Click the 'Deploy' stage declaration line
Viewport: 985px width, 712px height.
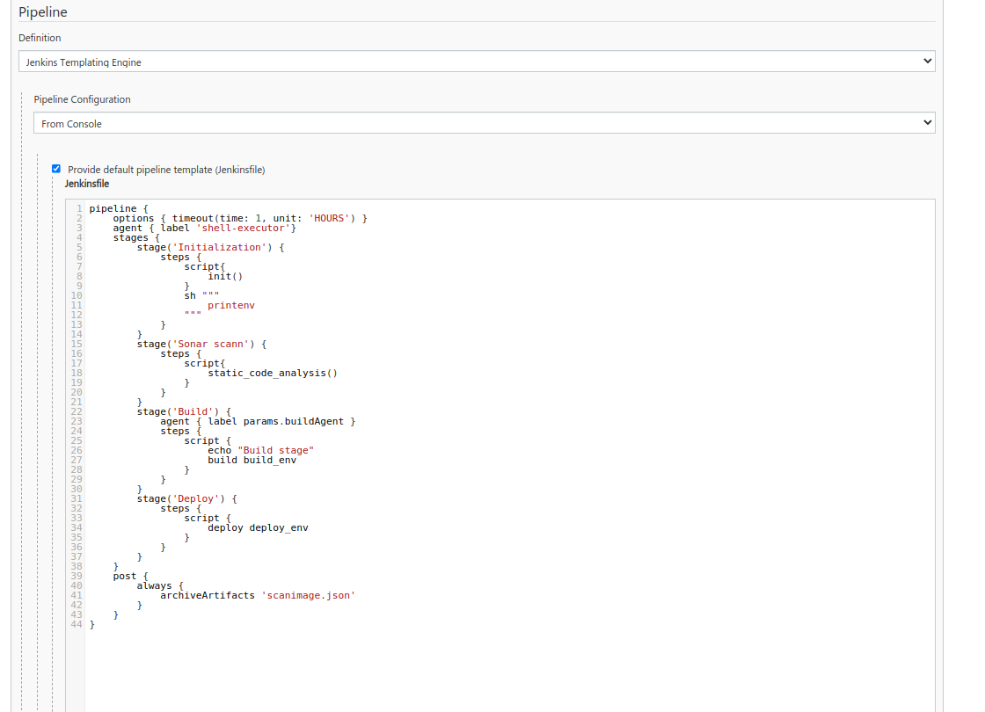tap(188, 498)
